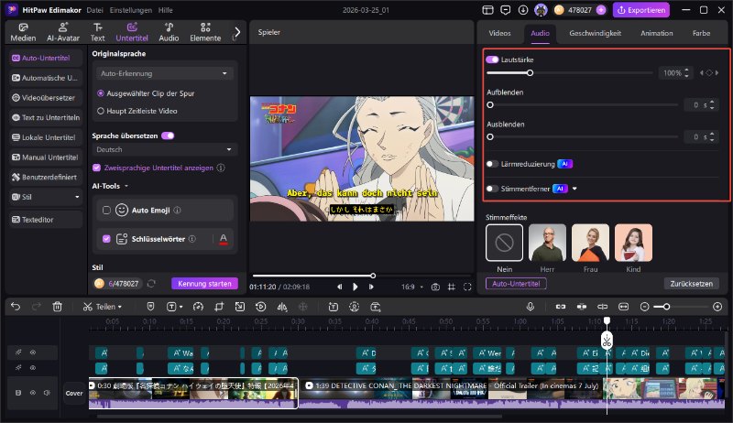Click the refresh icon beside credits count
The image size is (733, 423).
151,284
